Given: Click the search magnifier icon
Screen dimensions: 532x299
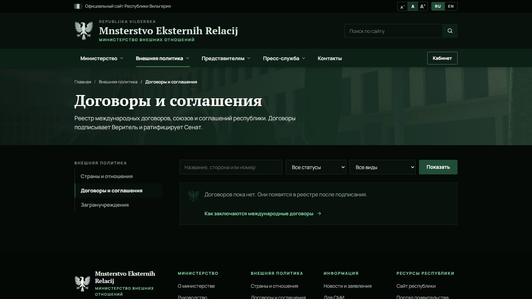Looking at the screenshot, I should click(x=450, y=31).
